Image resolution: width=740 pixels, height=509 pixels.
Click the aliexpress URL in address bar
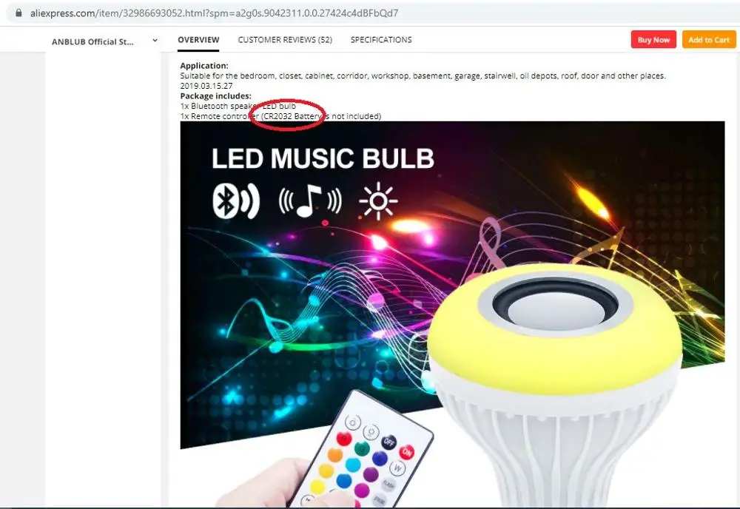[x=214, y=13]
